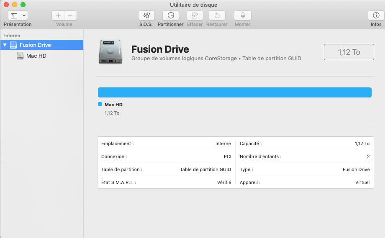Screen dimensions: 385x238
Task: Add a volume with the plus button
Action: click(x=58, y=15)
